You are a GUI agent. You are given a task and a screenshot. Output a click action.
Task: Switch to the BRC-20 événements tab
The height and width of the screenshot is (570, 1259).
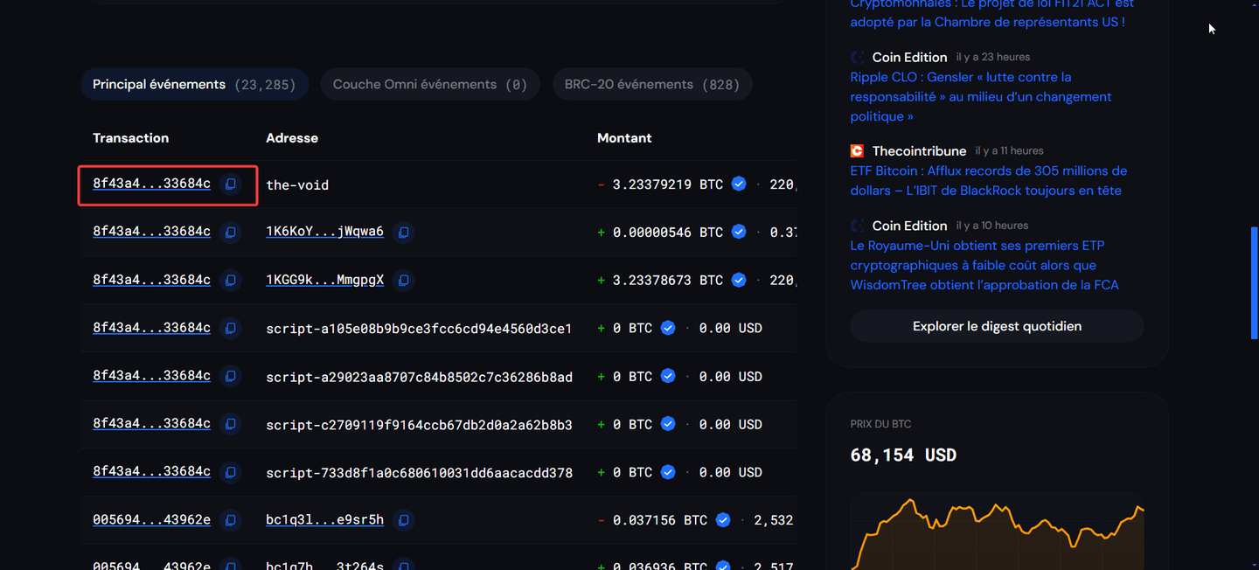(x=651, y=84)
